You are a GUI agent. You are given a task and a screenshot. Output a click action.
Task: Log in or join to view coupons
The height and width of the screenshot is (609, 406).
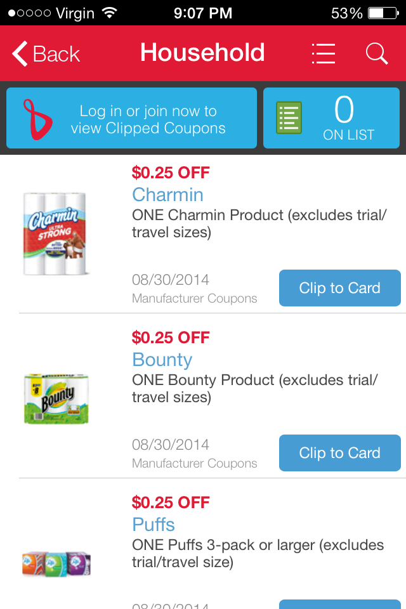pyautogui.click(x=148, y=119)
